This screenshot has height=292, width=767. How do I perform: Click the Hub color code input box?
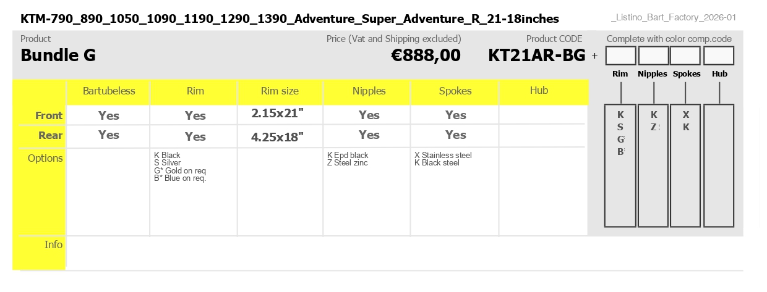point(719,56)
